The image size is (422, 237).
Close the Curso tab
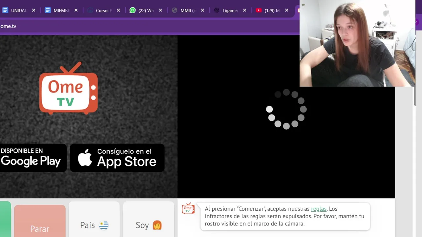tap(118, 10)
